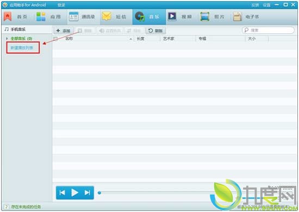Viewport: 299px width, 212px height.
Task: Click the speaker ringtone toolbar button
Action: [x=110, y=30]
